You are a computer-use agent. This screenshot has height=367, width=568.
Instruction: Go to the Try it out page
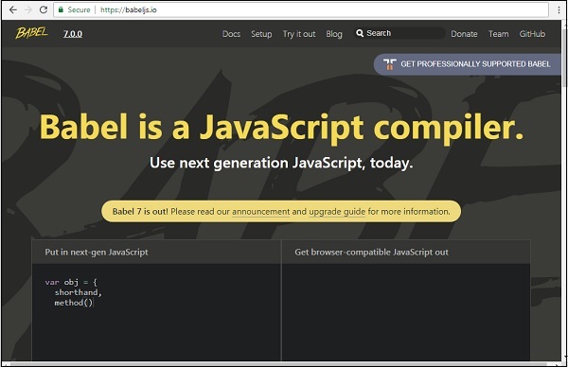(x=299, y=34)
